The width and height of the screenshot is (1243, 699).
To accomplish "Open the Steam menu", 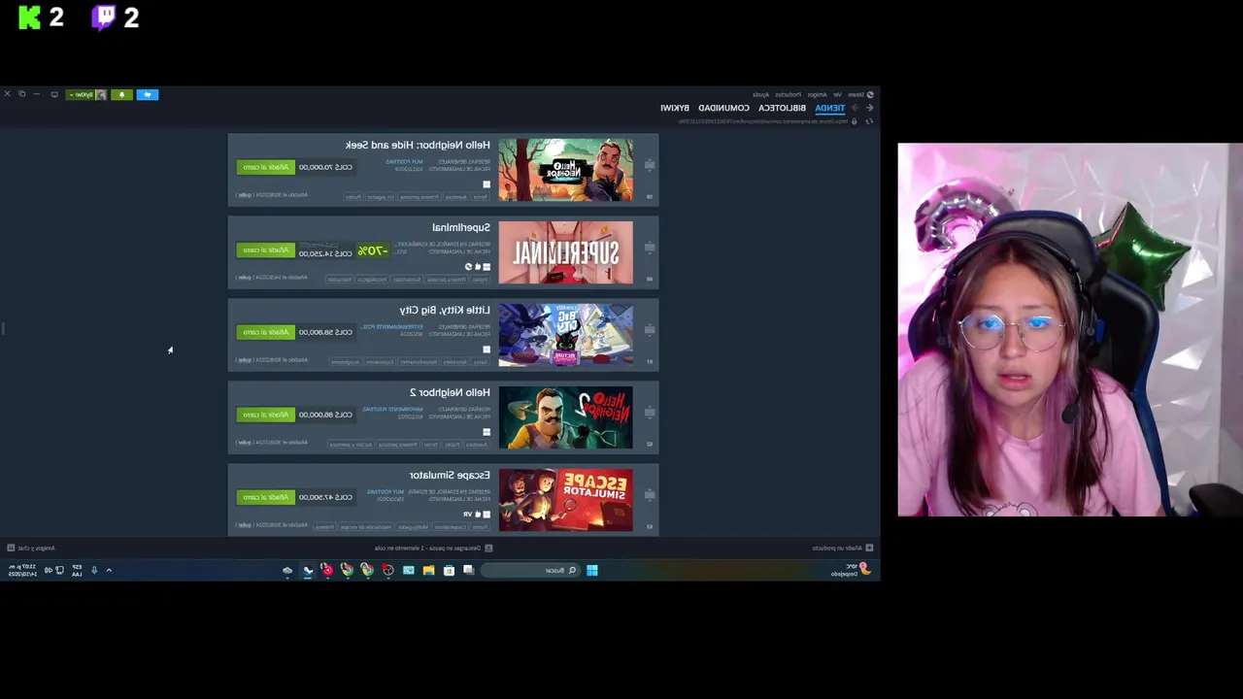I will point(856,94).
